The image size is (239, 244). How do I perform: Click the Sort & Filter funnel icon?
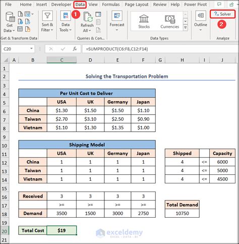pyautogui.click(x=47, y=16)
